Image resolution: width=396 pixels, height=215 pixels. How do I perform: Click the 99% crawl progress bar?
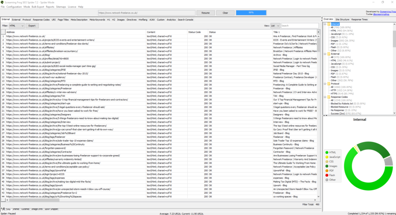[x=251, y=13]
